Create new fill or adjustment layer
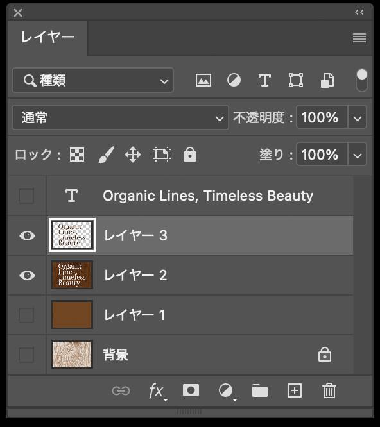Image resolution: width=380 pixels, height=427 pixels. (227, 392)
